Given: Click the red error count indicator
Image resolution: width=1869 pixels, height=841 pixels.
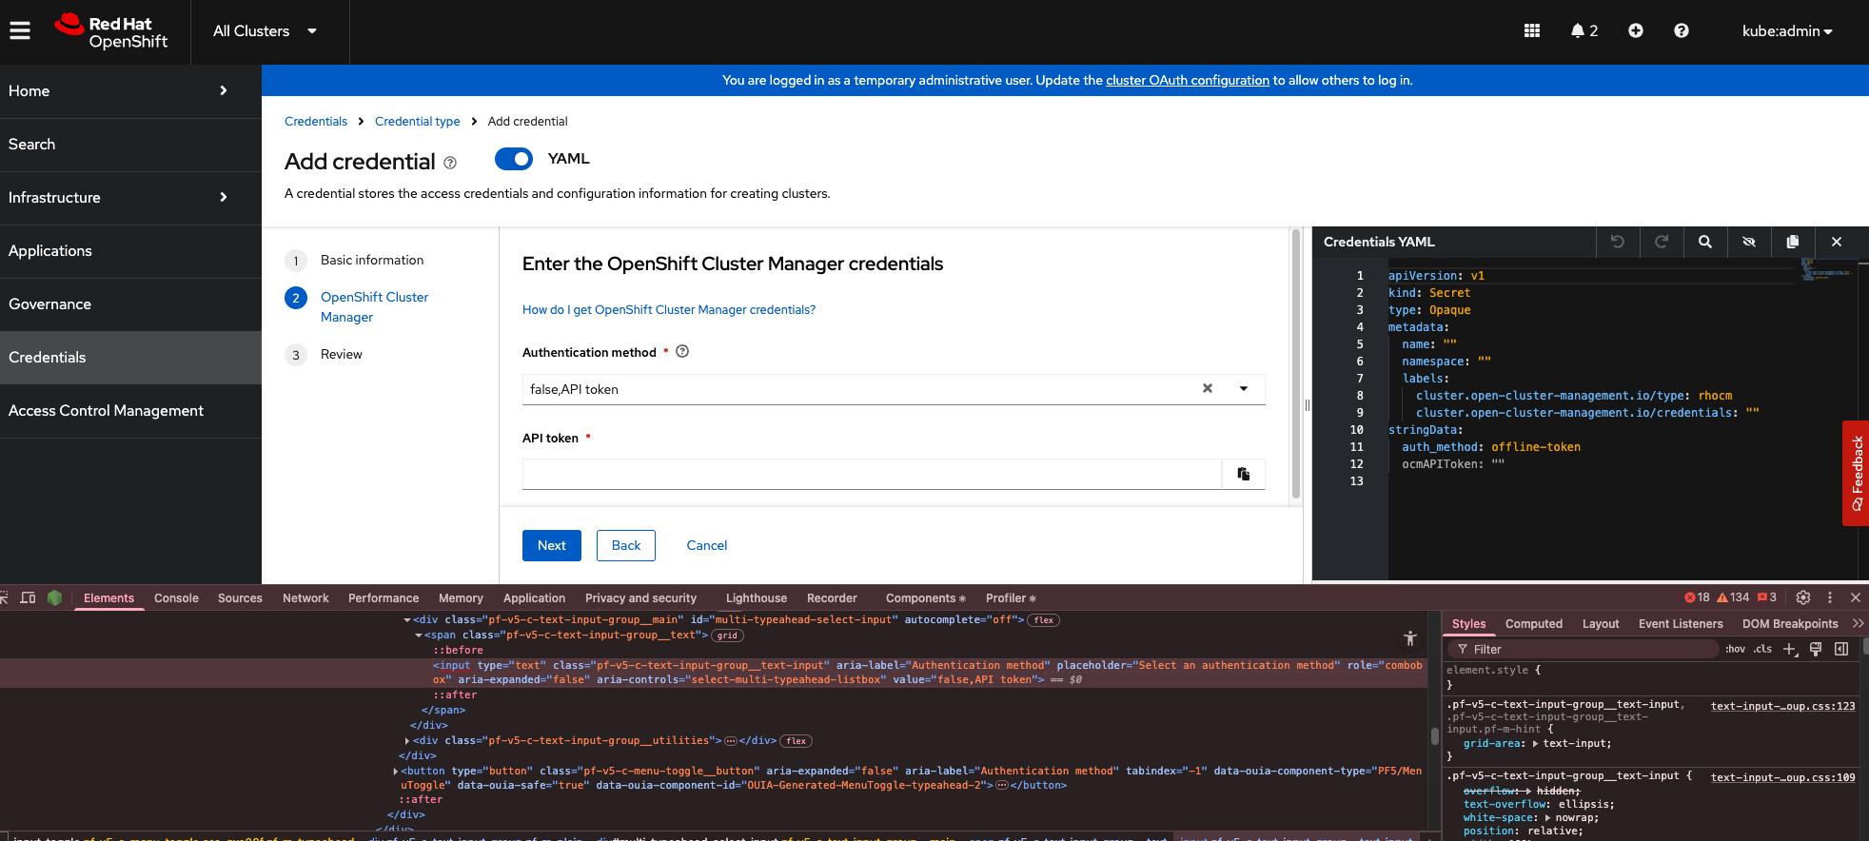Looking at the screenshot, I should (1697, 597).
